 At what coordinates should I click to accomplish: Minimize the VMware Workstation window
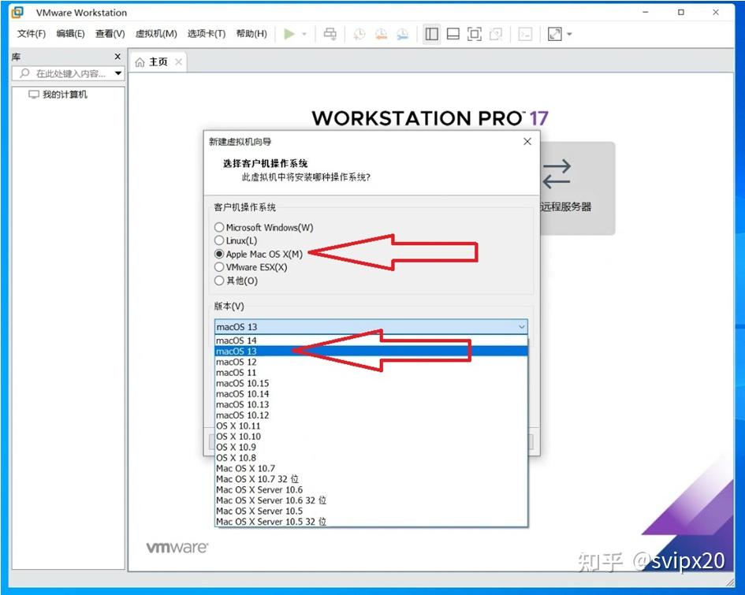[x=645, y=13]
